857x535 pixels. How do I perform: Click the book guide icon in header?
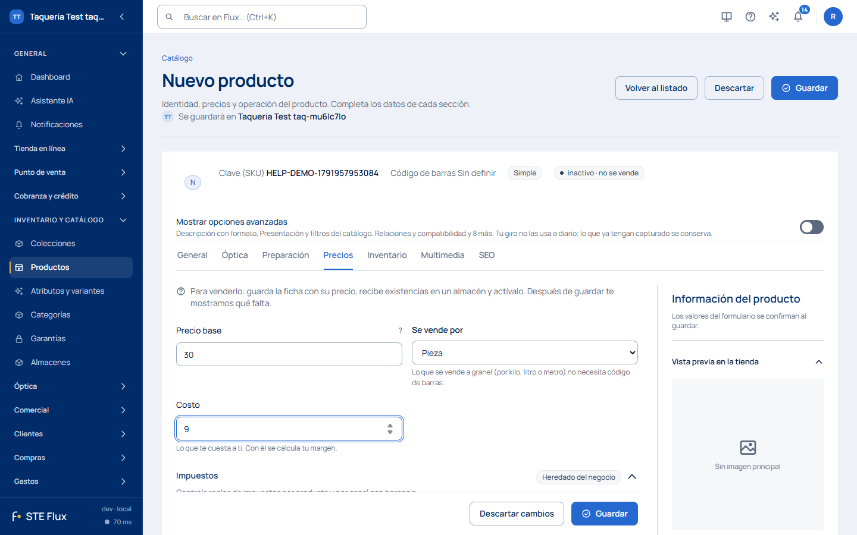pos(727,17)
